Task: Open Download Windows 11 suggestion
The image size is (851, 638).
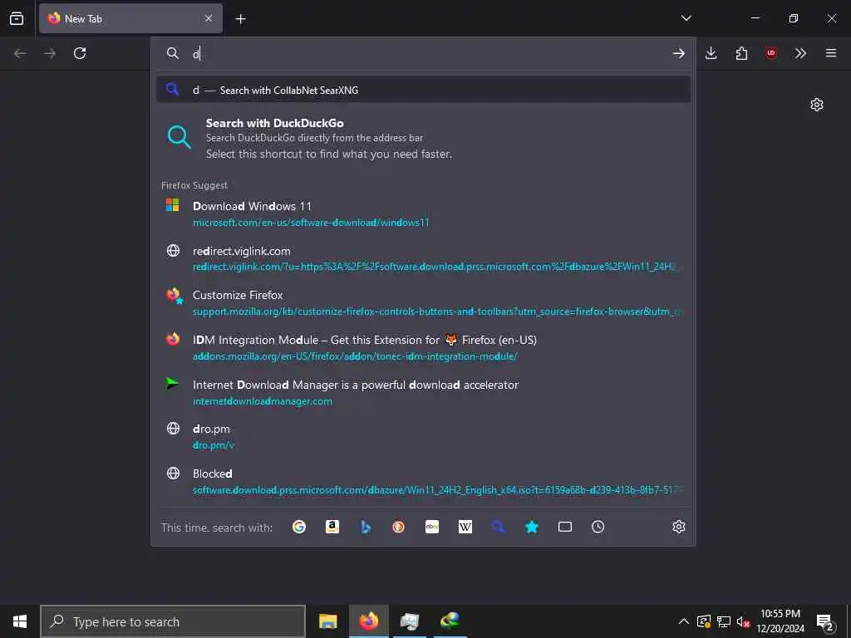Action: 423,213
